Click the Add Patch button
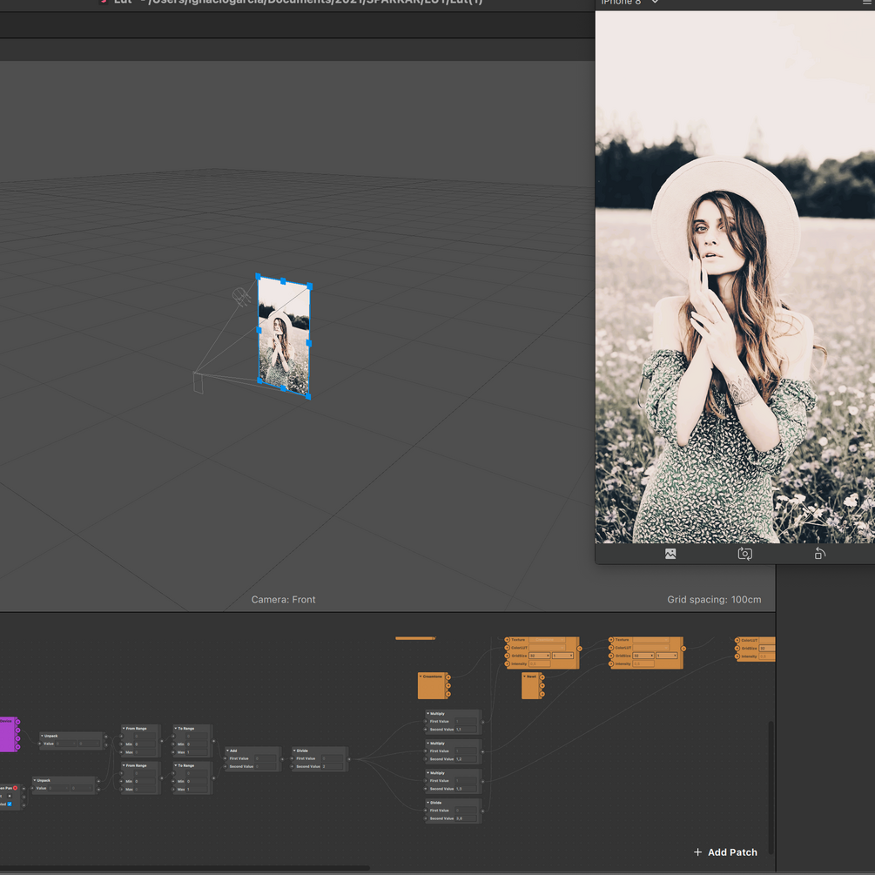This screenshot has width=875, height=875. pos(725,852)
